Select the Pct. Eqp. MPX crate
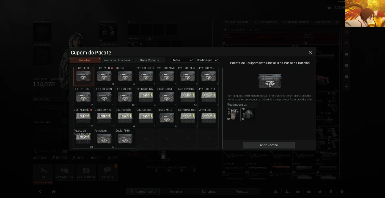Image resolution: width=385 pixels, height=198 pixels. point(188,76)
